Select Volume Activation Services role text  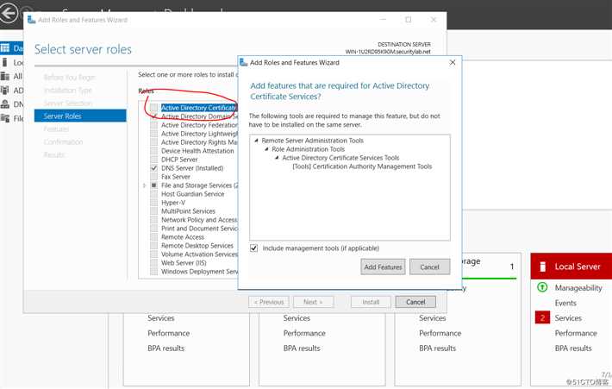pyautogui.click(x=199, y=254)
